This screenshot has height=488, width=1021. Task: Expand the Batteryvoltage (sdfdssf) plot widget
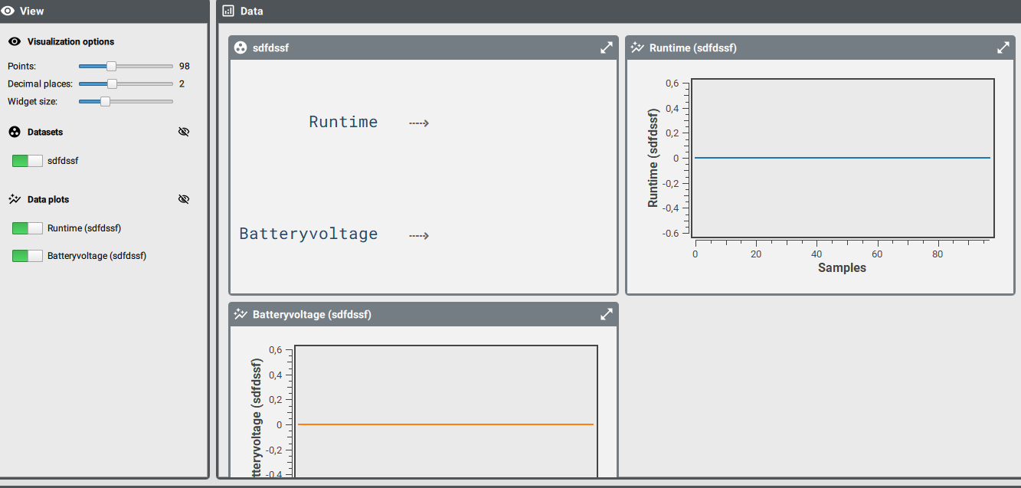(x=607, y=314)
